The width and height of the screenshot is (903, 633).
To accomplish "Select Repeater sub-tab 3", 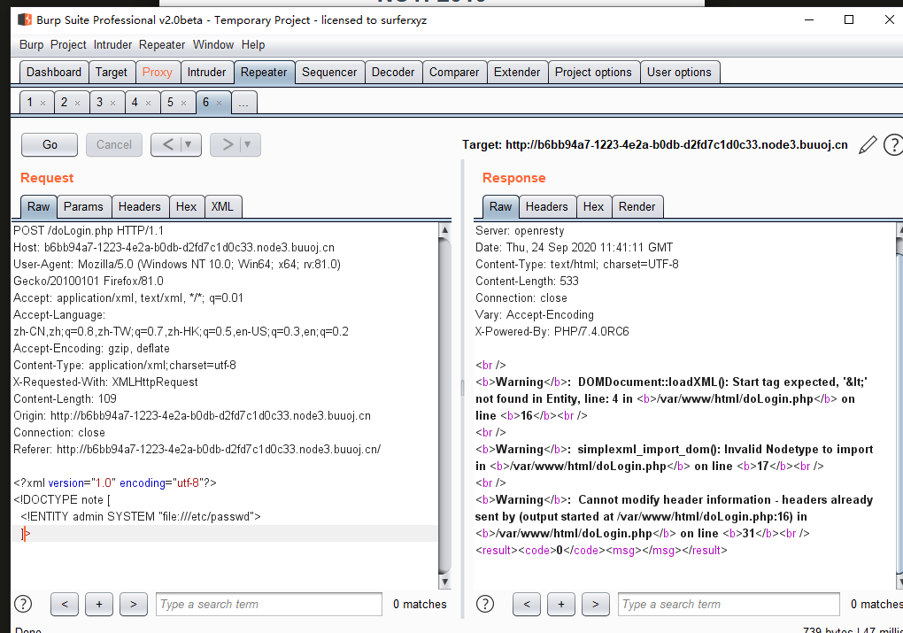I will (x=100, y=103).
